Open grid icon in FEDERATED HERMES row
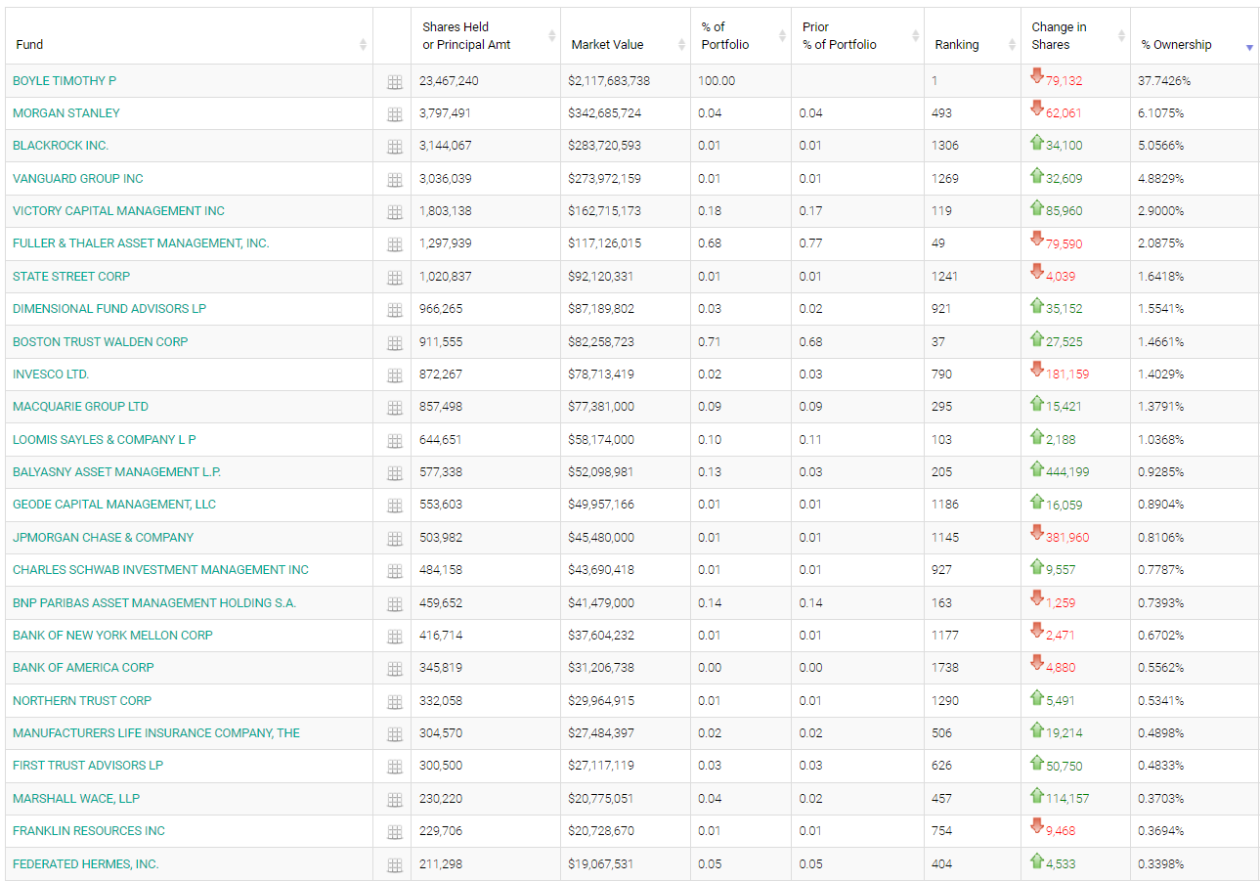The width and height of the screenshot is (1260, 882). pyautogui.click(x=395, y=865)
